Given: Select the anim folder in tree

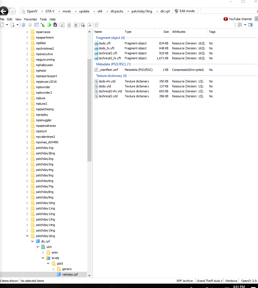Looking at the screenshot, I should pos(55,252).
